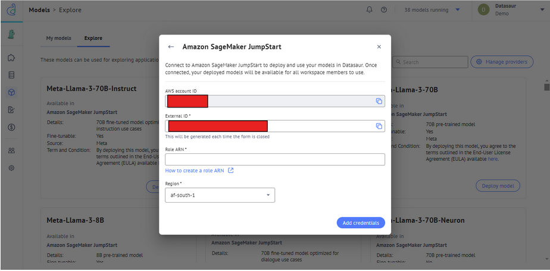
Task: Click the Search models field
Action: point(430,62)
